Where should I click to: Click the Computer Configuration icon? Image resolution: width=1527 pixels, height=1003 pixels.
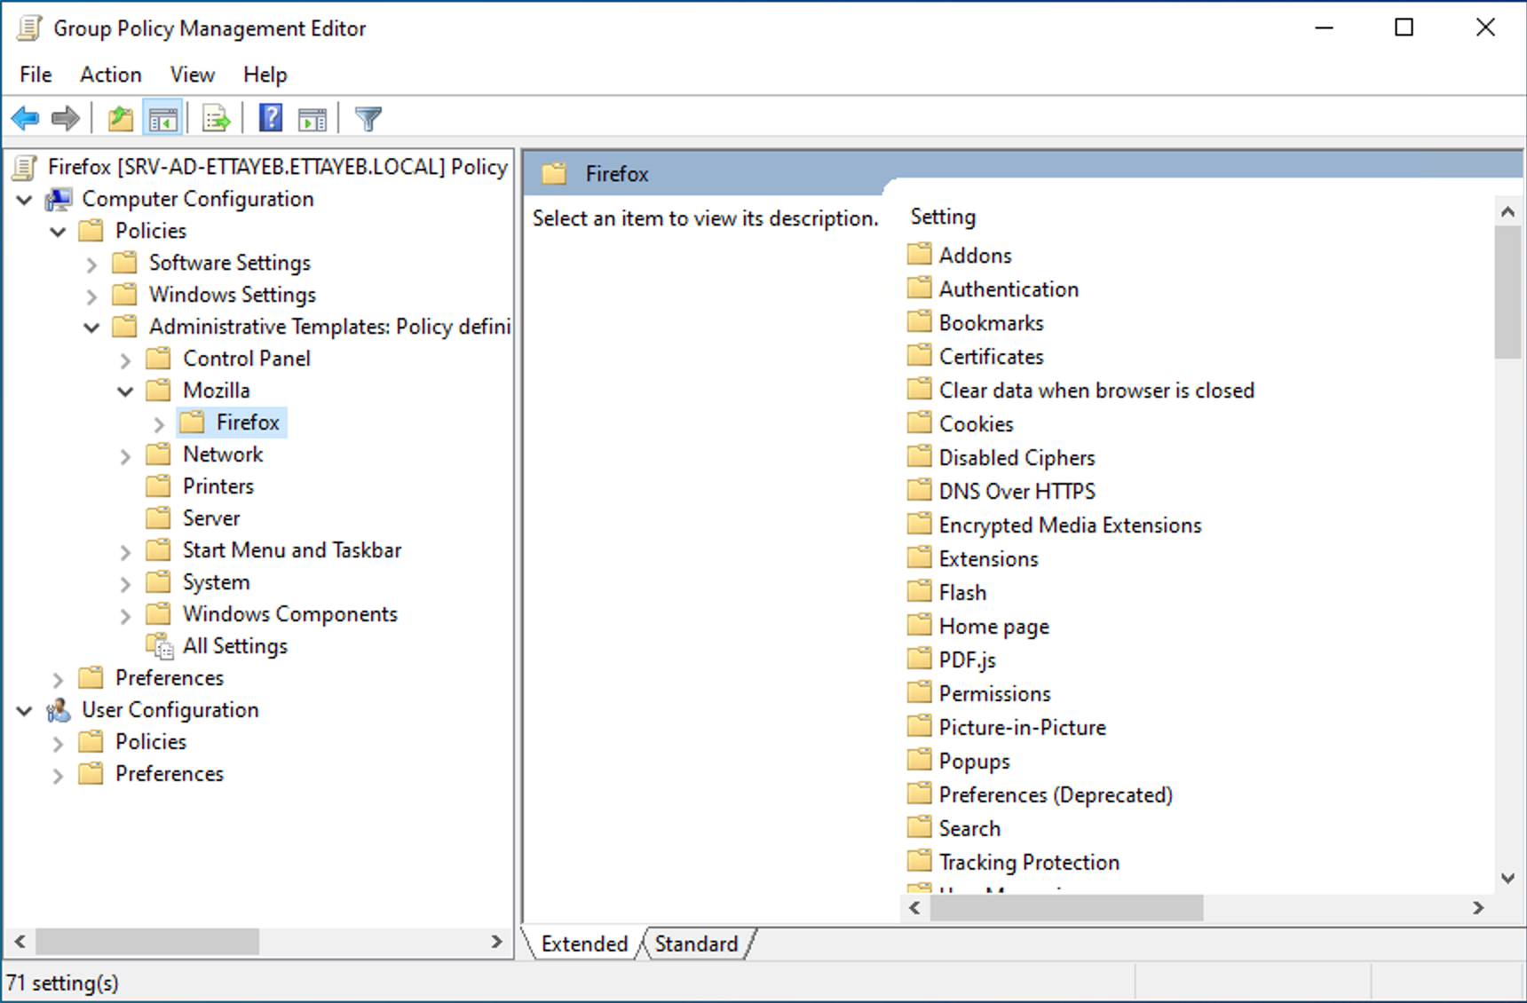click(59, 200)
